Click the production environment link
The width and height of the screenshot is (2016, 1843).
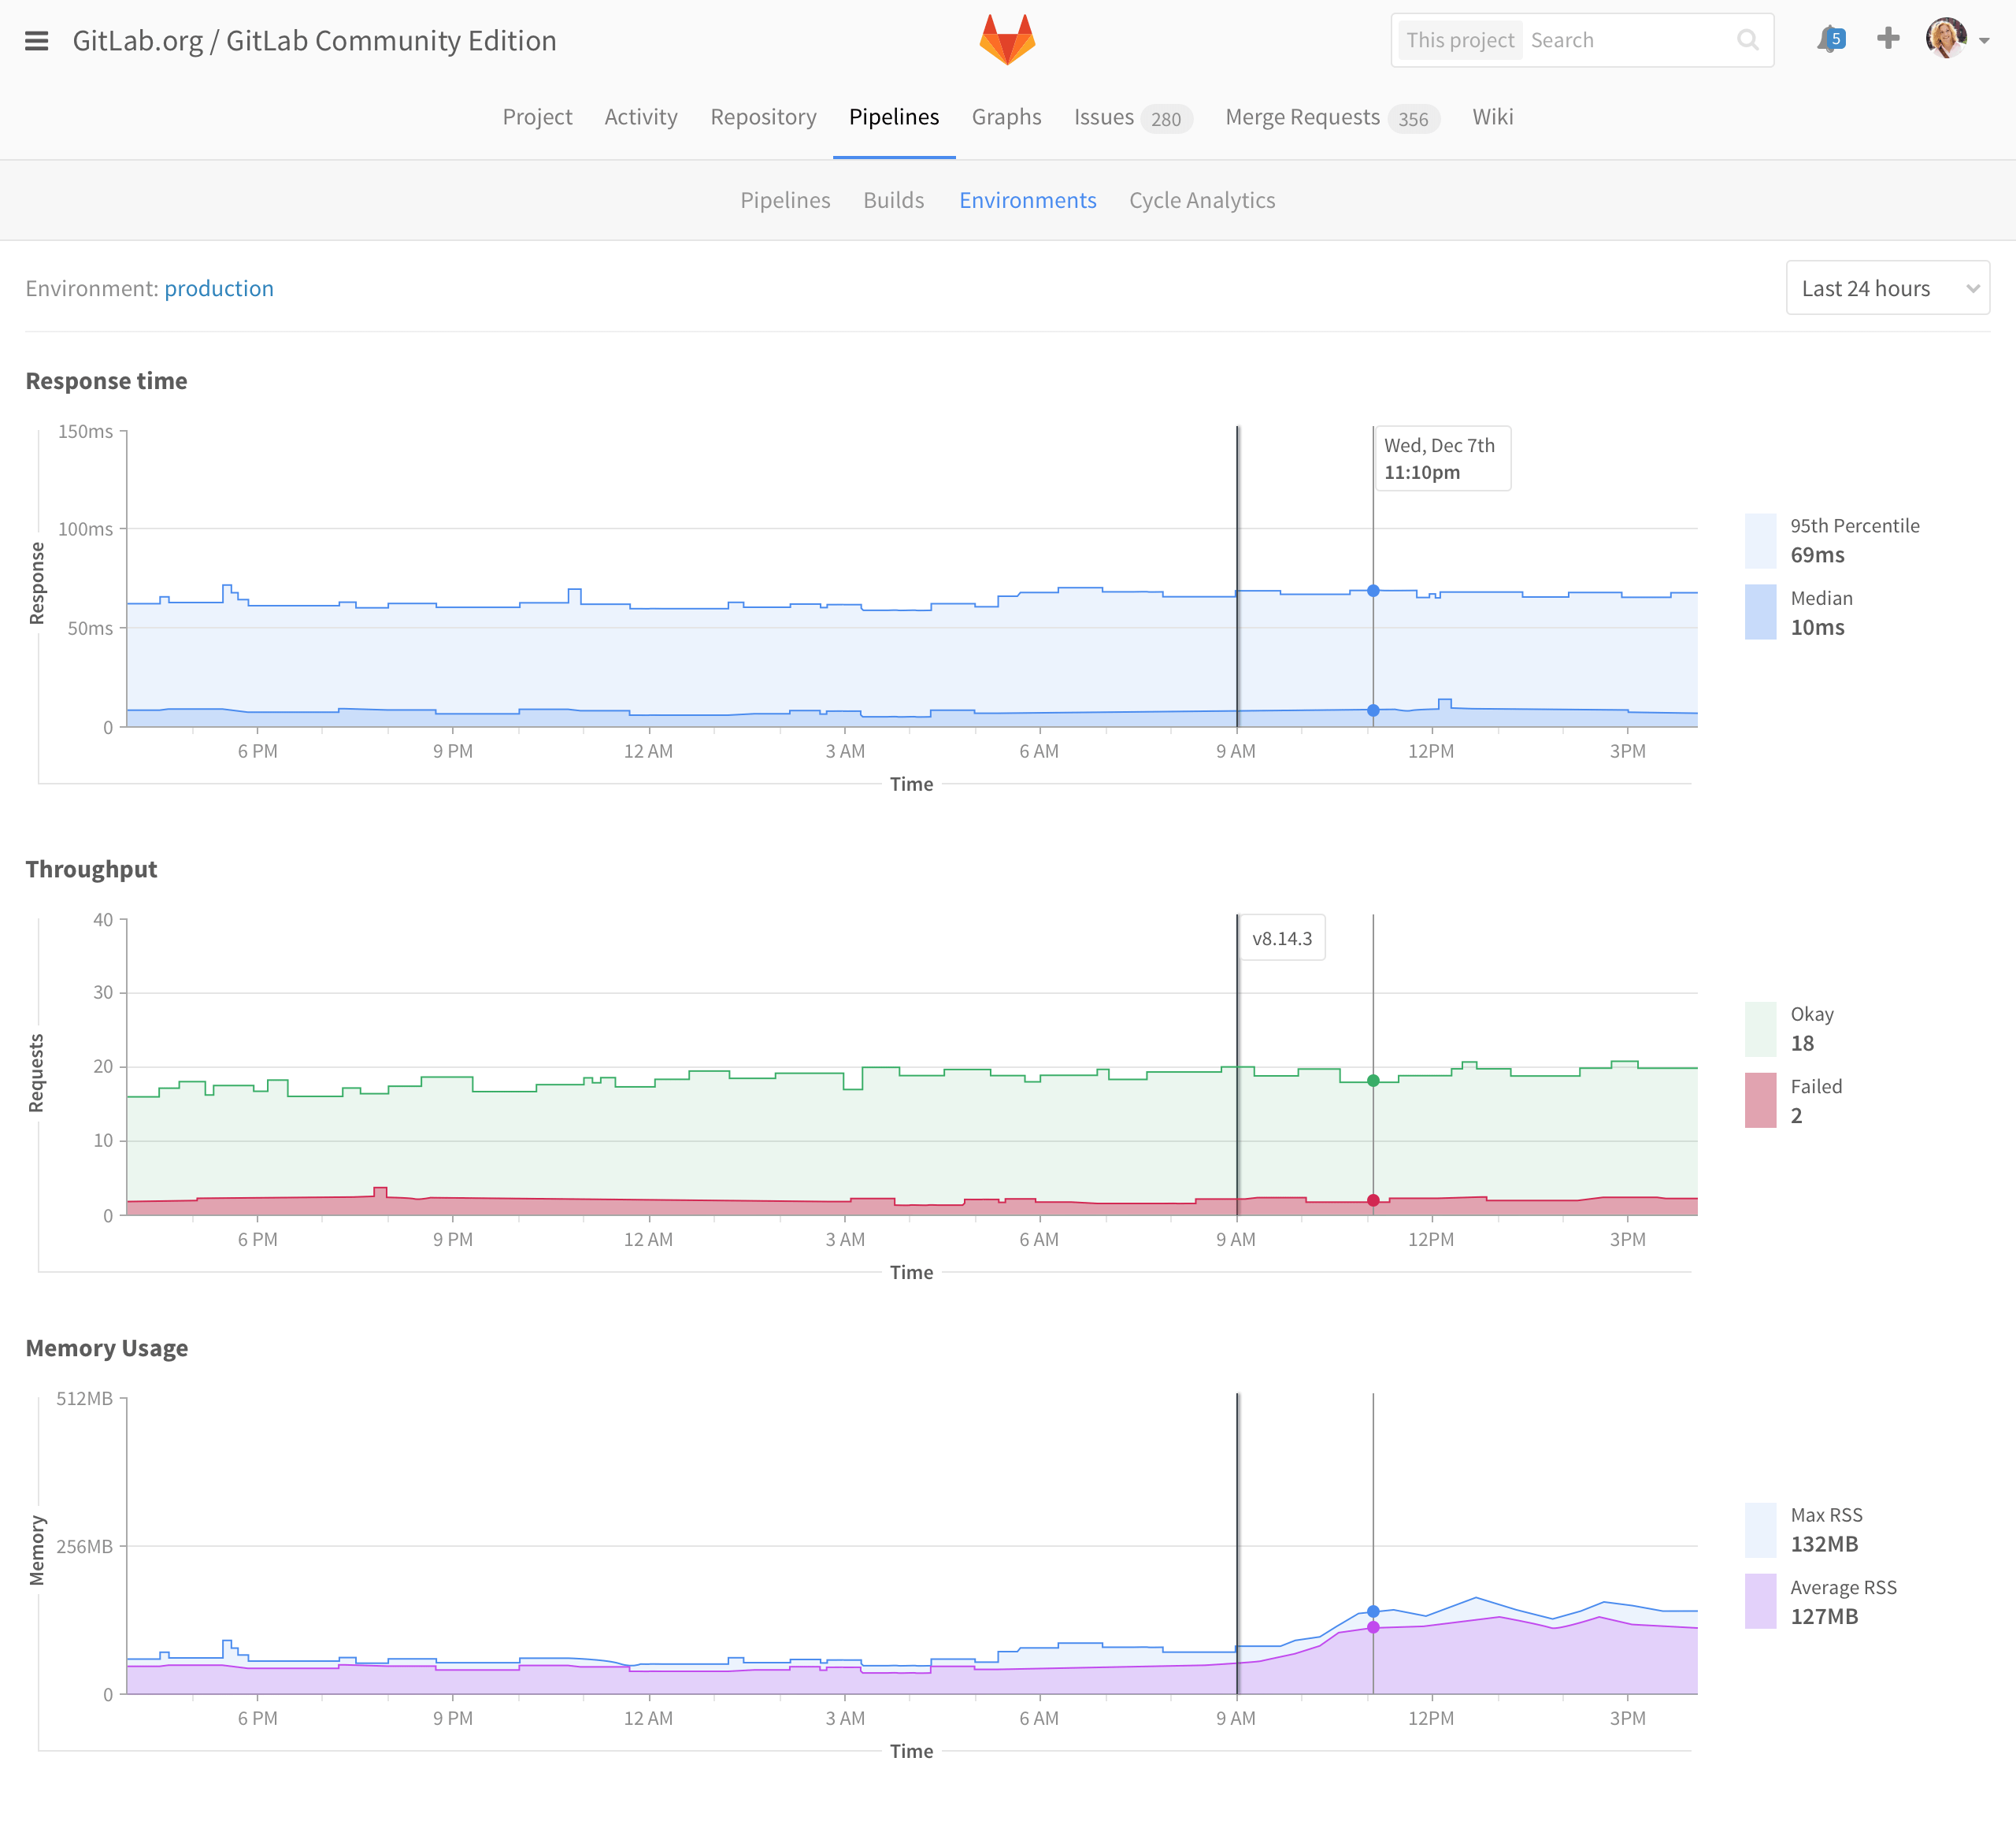coord(219,288)
